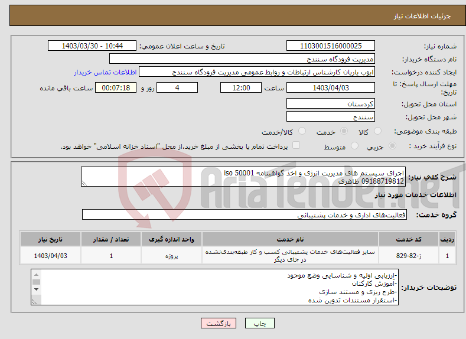
Task: Click the line آموزش کارکنان in buyer notes
Action: click(x=374, y=283)
